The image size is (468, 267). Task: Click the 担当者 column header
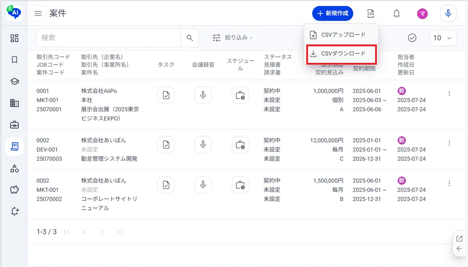point(406,57)
